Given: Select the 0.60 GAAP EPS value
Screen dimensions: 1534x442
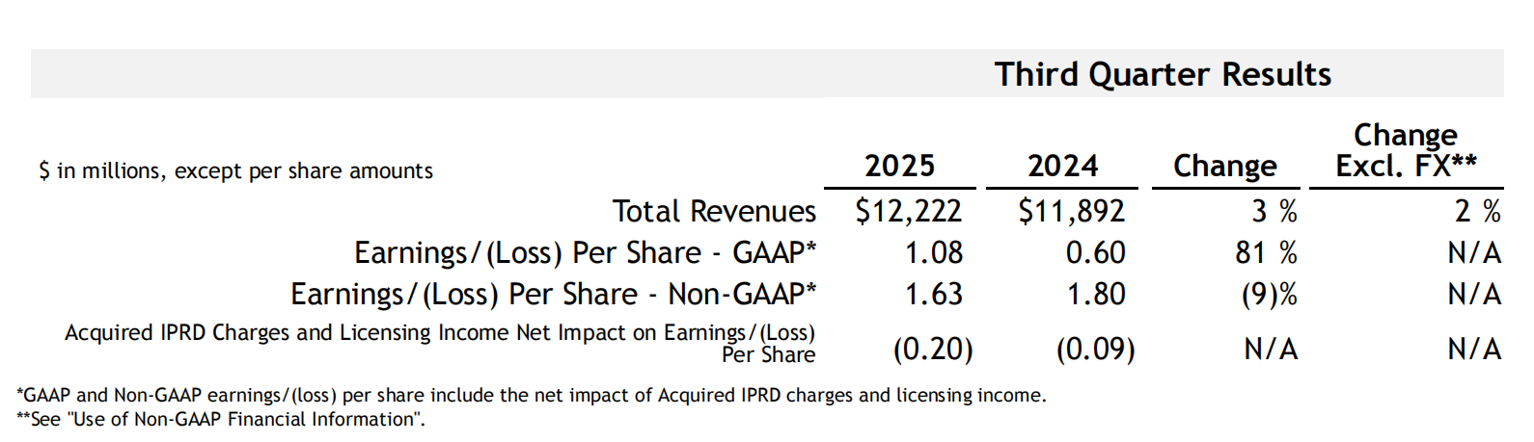Looking at the screenshot, I should click(1095, 252).
